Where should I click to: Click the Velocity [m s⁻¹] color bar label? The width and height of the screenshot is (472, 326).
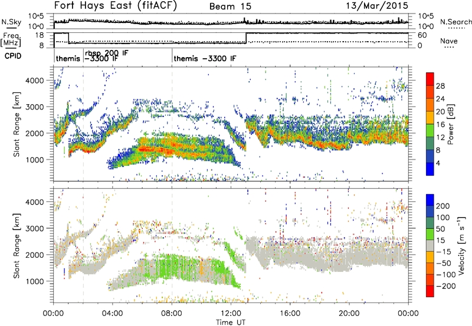[x=461, y=245]
